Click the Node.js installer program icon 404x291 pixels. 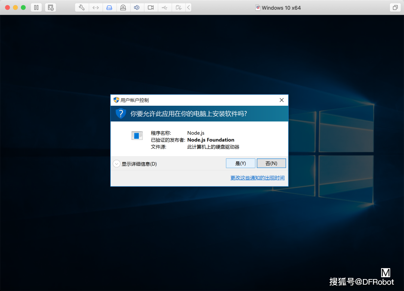[137, 136]
